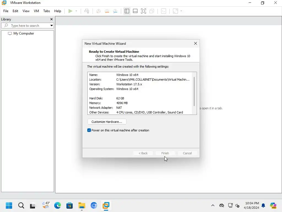Open taskbar Search

click(x=21, y=205)
